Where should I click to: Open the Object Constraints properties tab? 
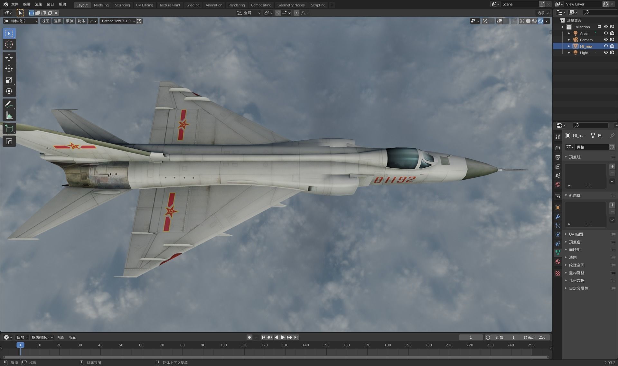tap(558, 244)
